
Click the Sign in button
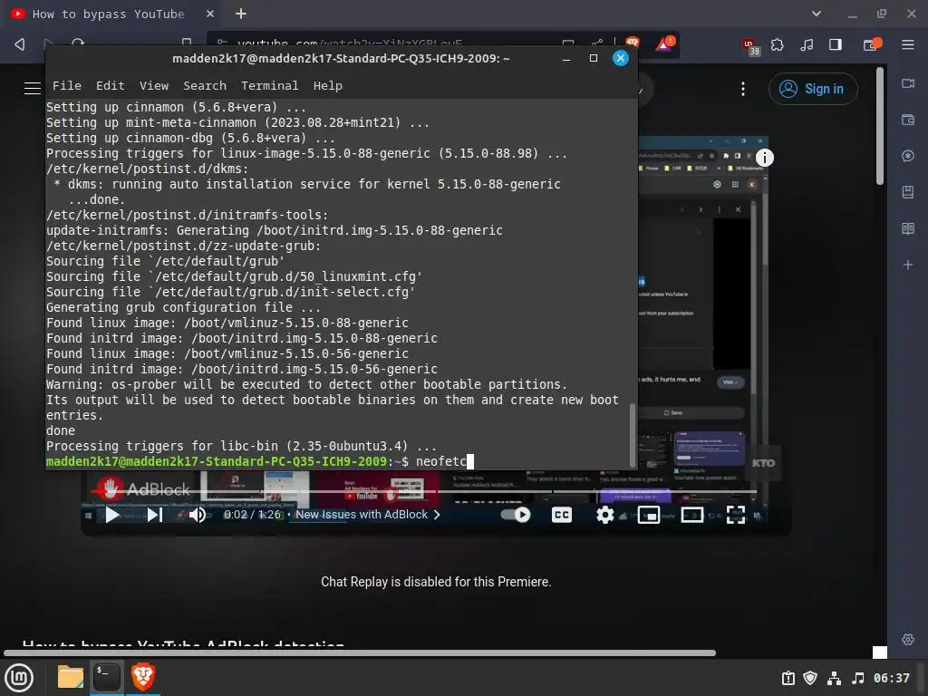(x=813, y=89)
